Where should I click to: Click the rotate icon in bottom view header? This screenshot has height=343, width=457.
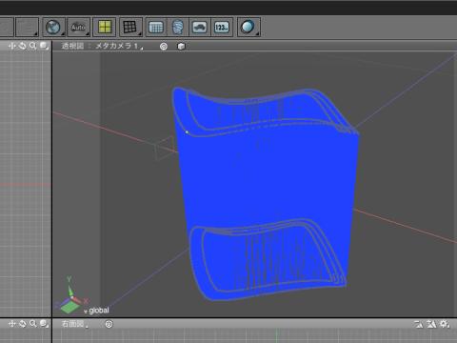pyautogui.click(x=22, y=324)
